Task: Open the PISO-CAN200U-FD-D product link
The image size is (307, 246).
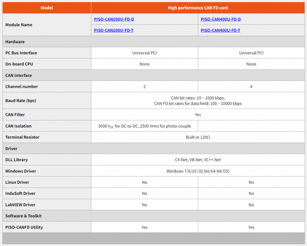Action: pyautogui.click(x=114, y=19)
